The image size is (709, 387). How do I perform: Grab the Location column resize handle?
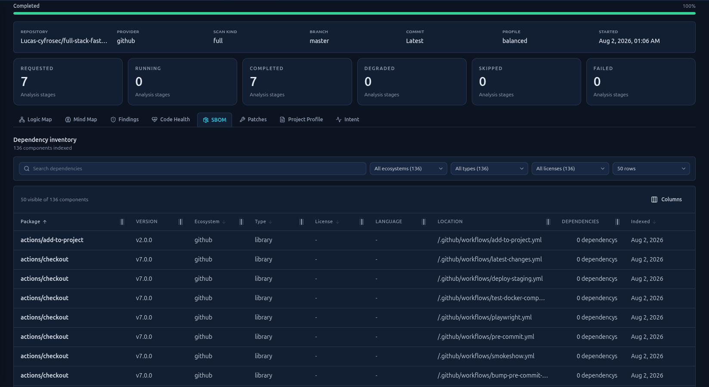[x=548, y=222]
